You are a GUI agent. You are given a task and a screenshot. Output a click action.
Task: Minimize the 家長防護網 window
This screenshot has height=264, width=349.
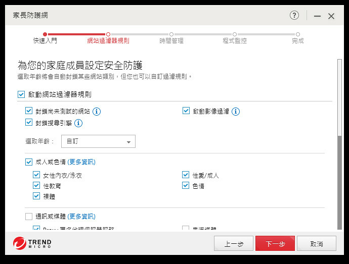317,16
